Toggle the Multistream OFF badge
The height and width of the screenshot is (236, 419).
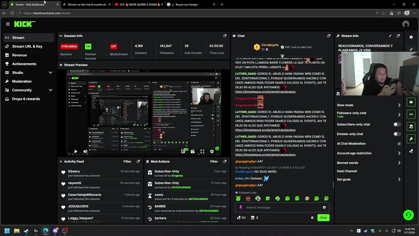coord(114,47)
